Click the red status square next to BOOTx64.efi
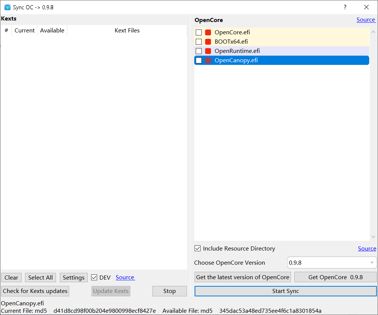The height and width of the screenshot is (315, 378). [x=208, y=42]
